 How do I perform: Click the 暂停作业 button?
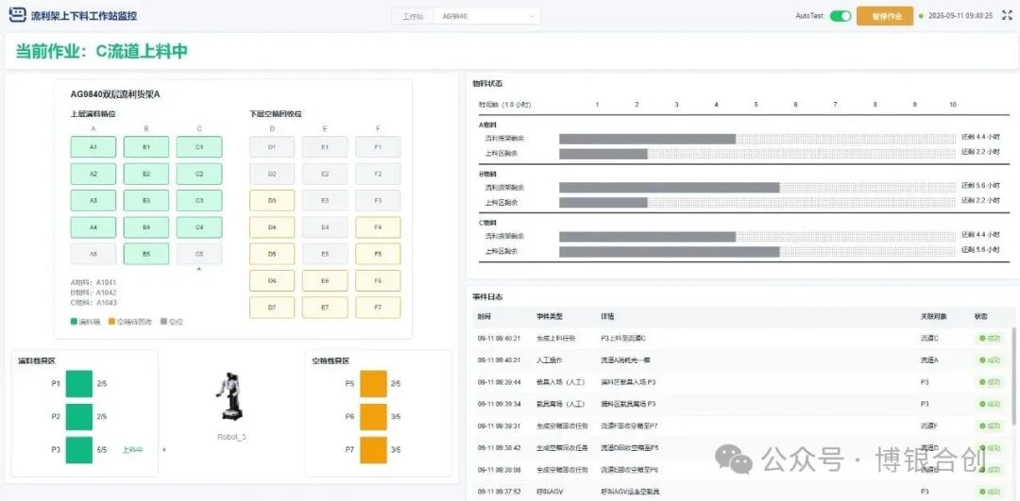click(885, 16)
